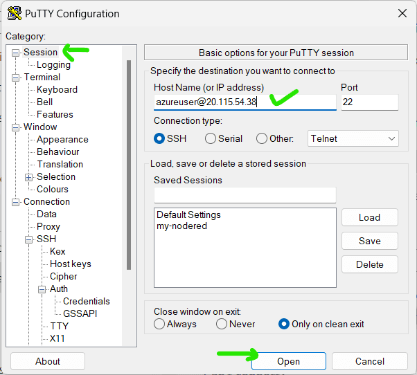Select my-nodered saved session

coord(182,226)
